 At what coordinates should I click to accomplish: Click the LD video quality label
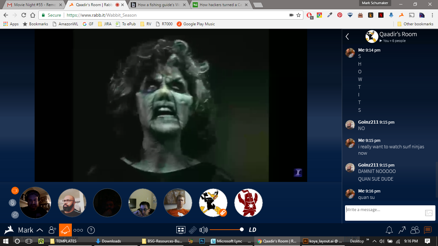(x=253, y=230)
